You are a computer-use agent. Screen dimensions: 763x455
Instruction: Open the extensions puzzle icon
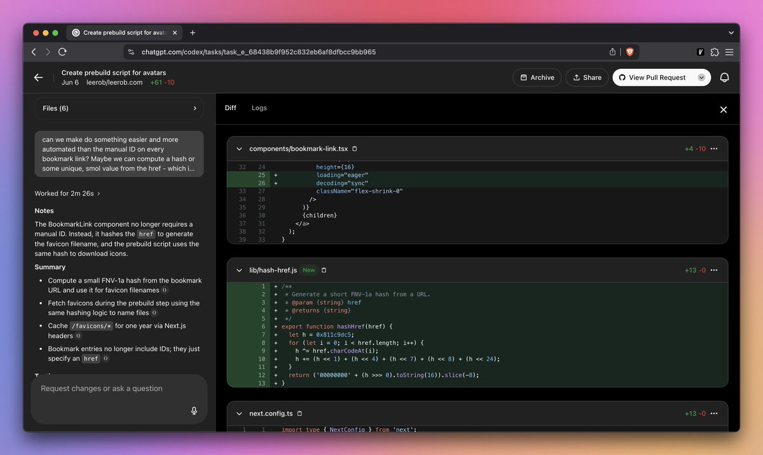[x=715, y=52]
